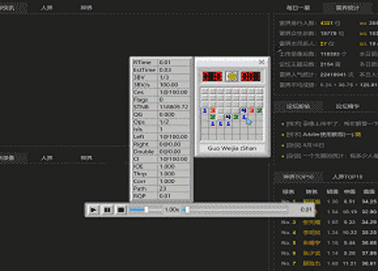The width and height of the screenshot is (378, 271).
Task: Adjust the 1.00x playback speed slider
Action: point(146,210)
